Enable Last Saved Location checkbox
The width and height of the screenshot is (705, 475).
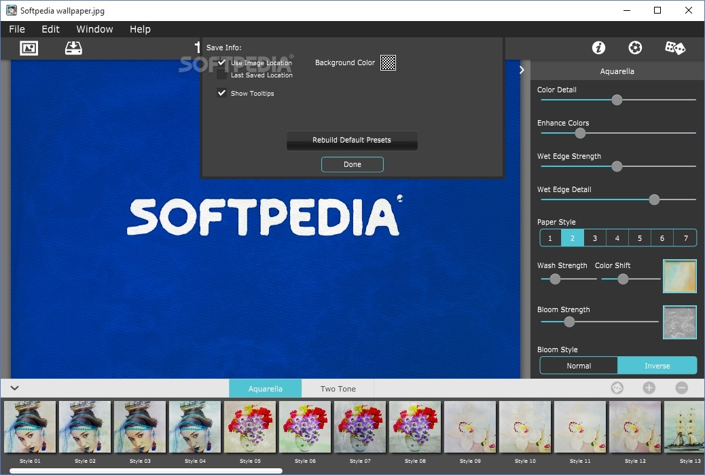(x=221, y=75)
